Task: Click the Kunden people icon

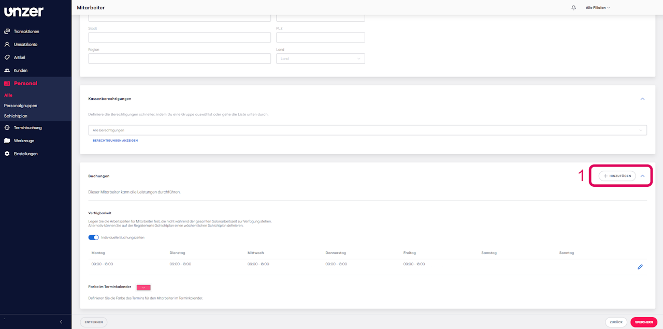Action: (x=7, y=70)
